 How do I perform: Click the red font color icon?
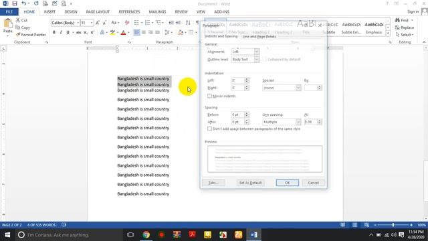(123, 33)
